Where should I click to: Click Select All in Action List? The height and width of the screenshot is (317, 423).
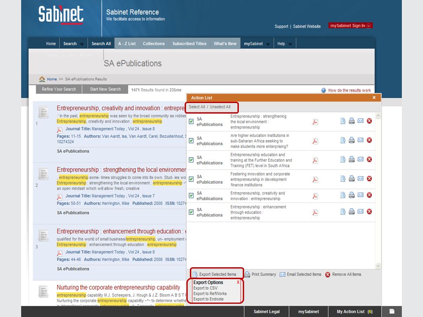pos(197,107)
